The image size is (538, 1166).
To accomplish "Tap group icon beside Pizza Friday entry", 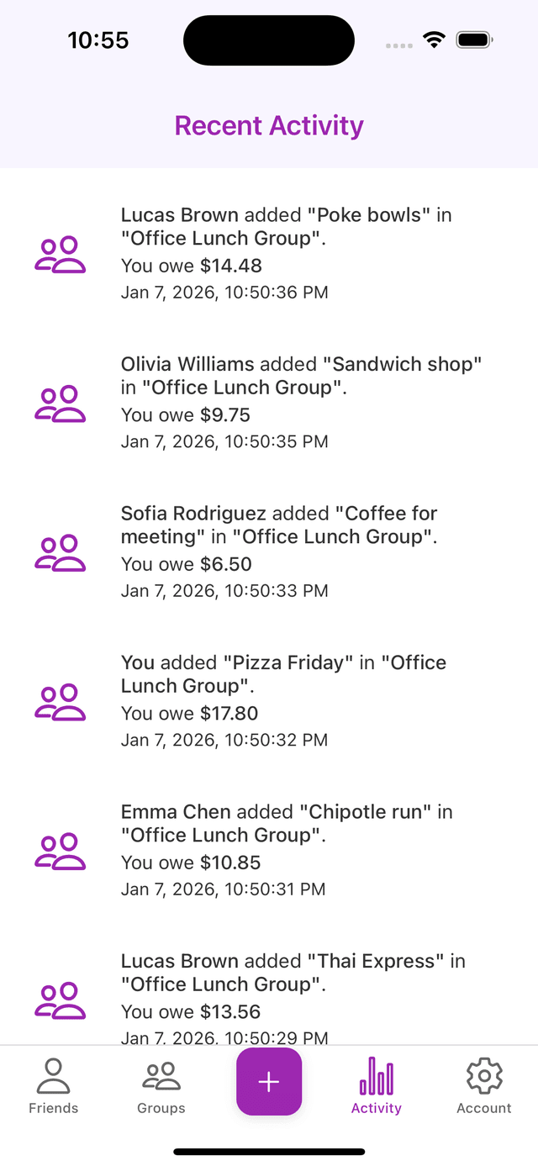I will (60, 701).
